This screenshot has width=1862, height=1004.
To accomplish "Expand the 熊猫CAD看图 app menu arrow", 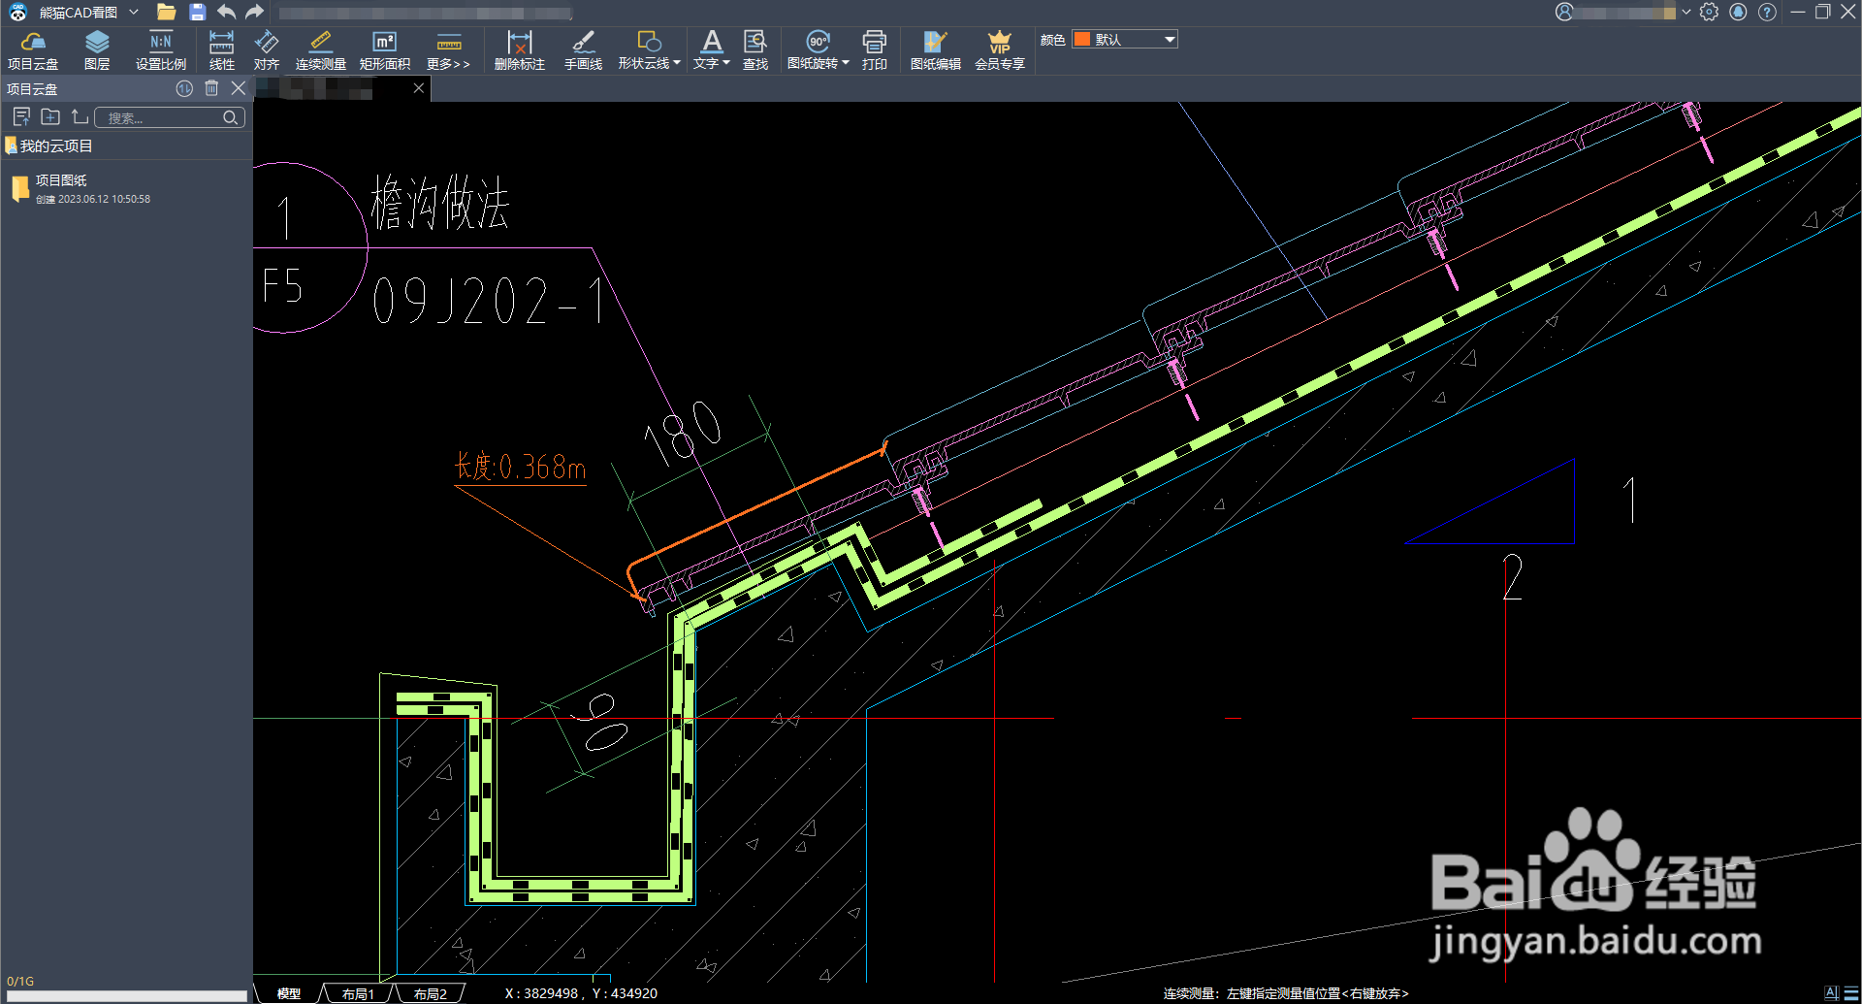I will (134, 13).
